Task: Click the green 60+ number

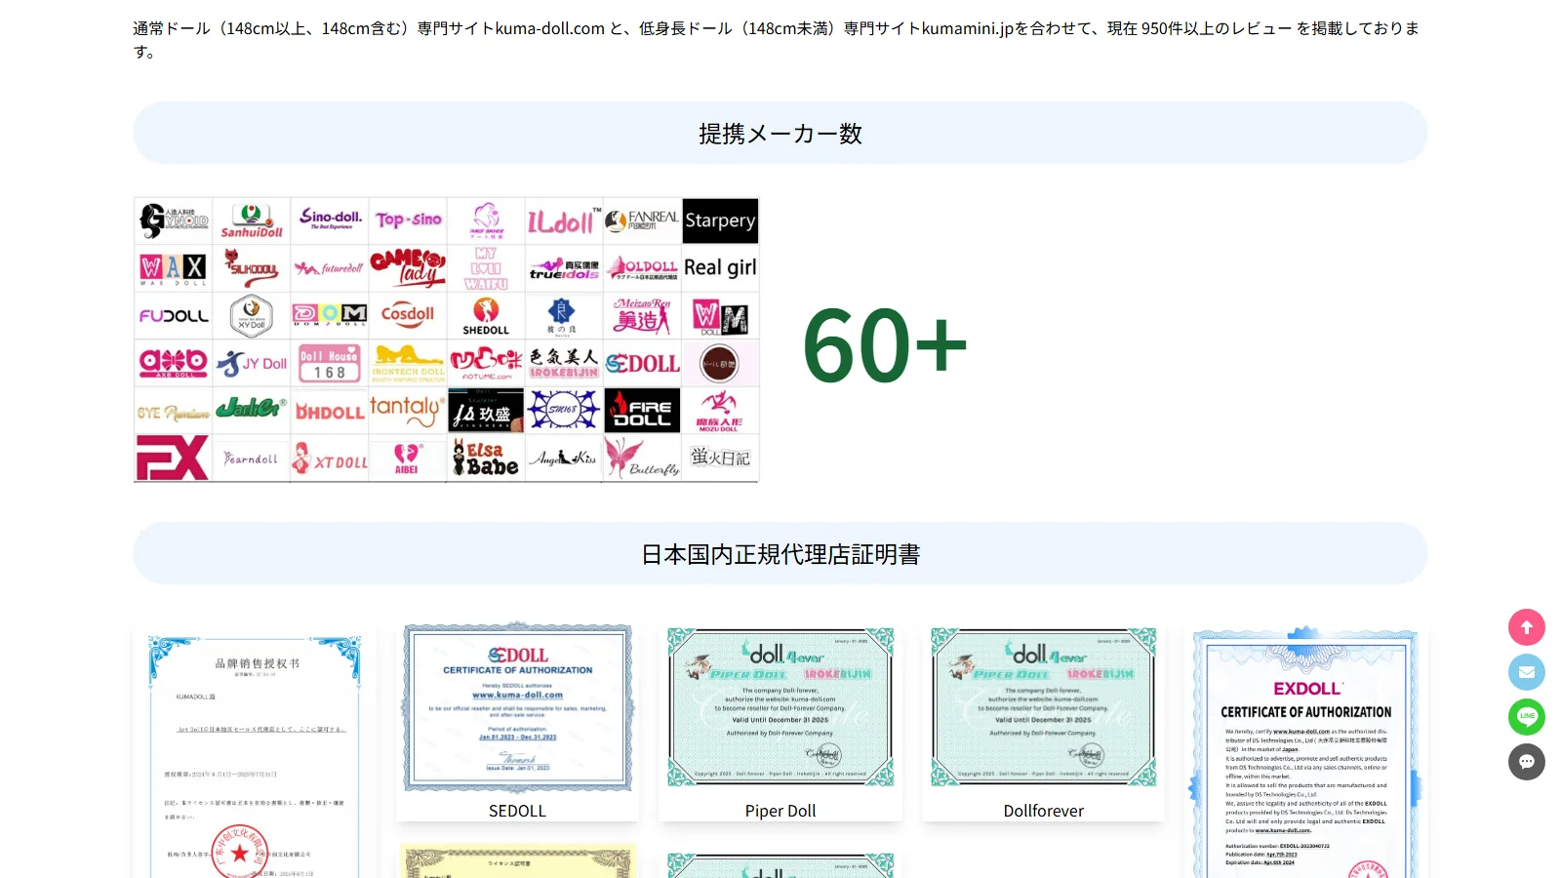Action: click(x=884, y=345)
